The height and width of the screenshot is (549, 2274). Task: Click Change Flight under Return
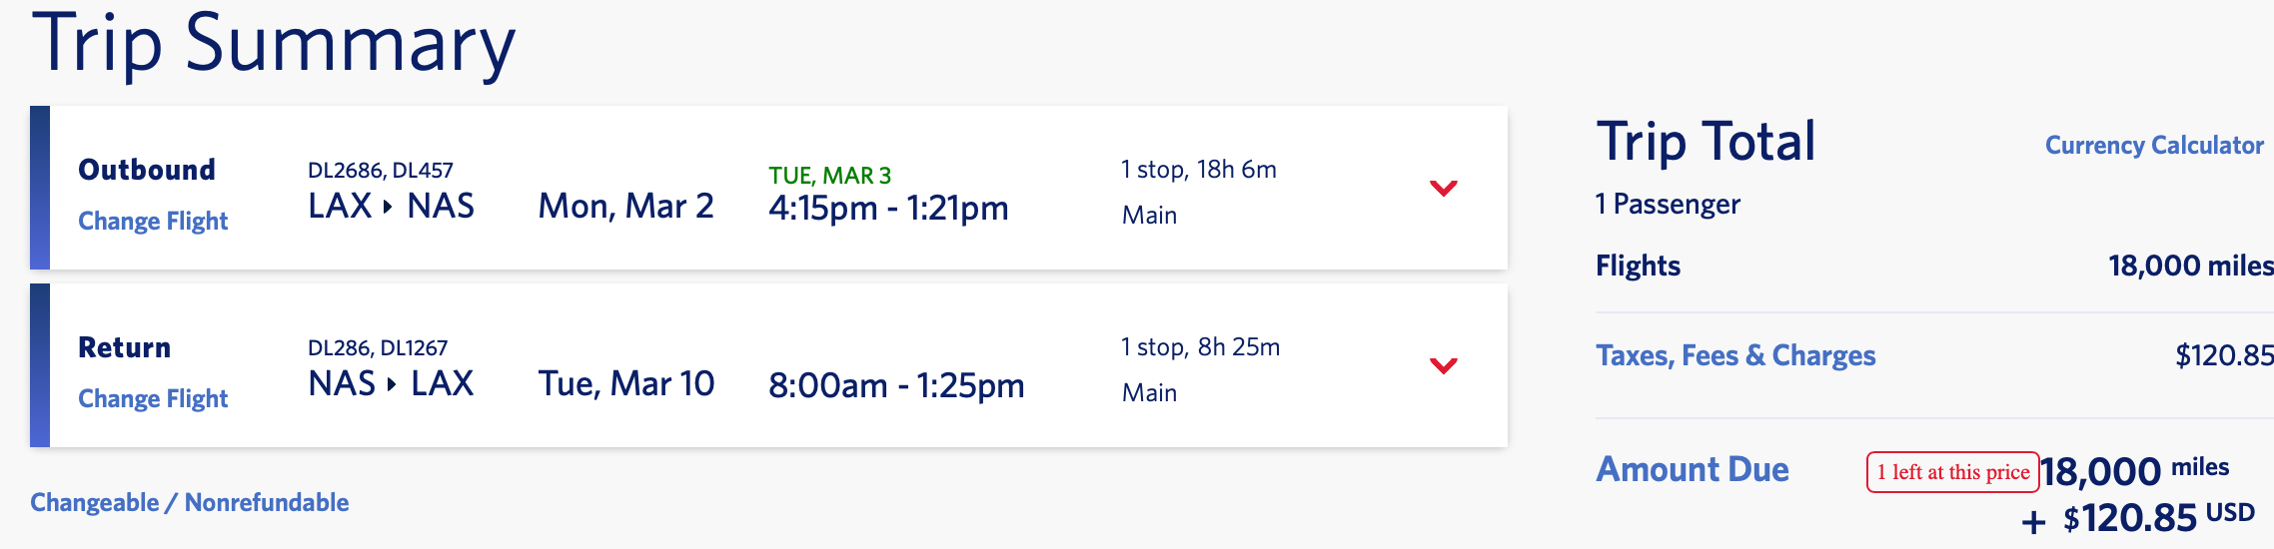[x=153, y=398]
